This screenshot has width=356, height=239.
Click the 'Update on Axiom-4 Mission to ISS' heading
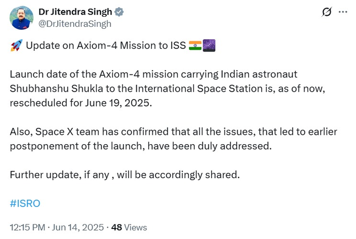coord(106,45)
